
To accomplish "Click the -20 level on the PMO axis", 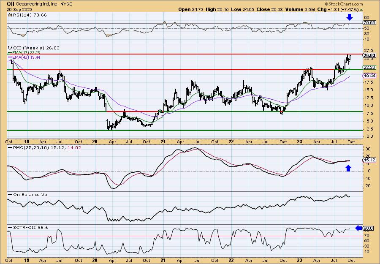I will (366, 186).
